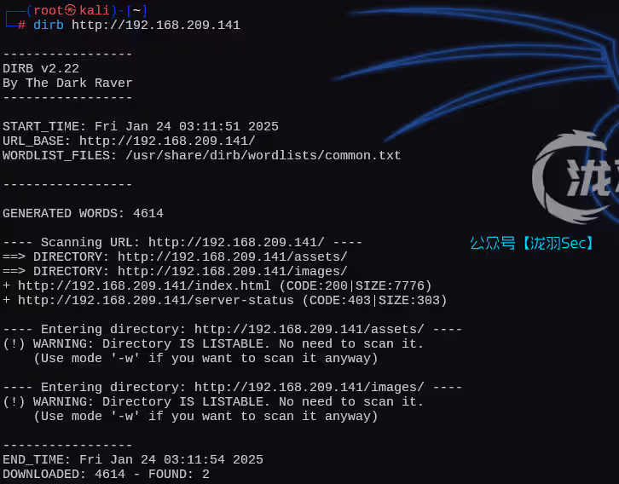Click the dragon logo watermark

[576, 178]
